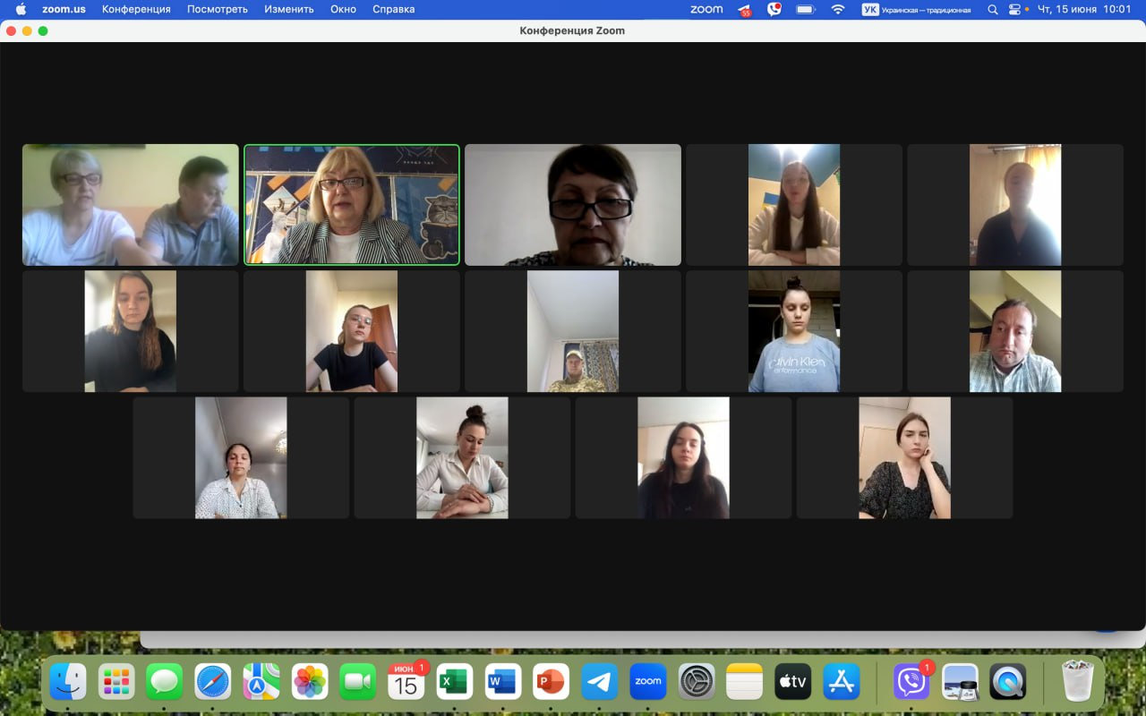Viewport: 1146px width, 716px height.
Task: Enter full screen with the green window button
Action: (43, 30)
